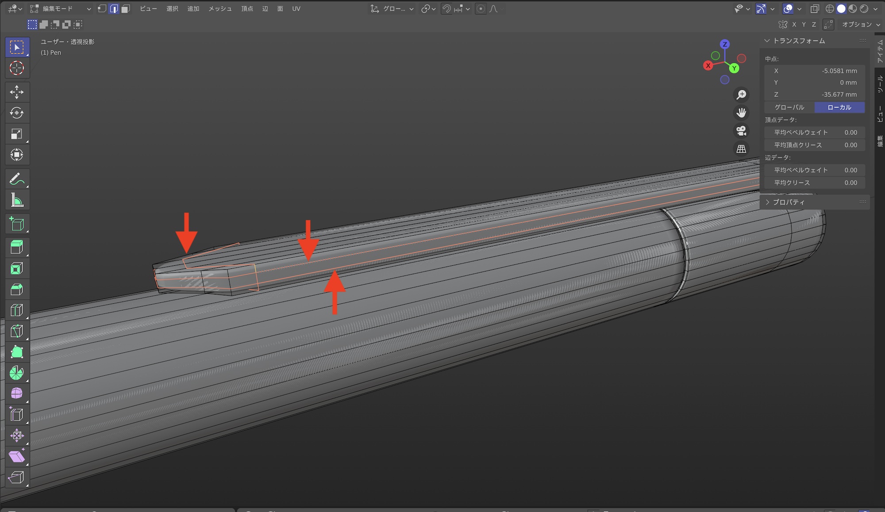Expand the プロパティ panel
Screen dimensions: 885x512
click(x=789, y=202)
